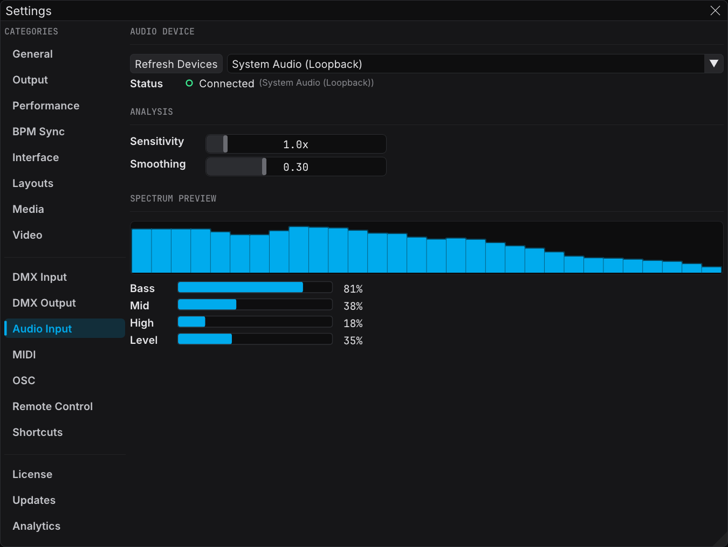The image size is (728, 547).
Task: Select the Shortcuts category
Action: (65, 432)
